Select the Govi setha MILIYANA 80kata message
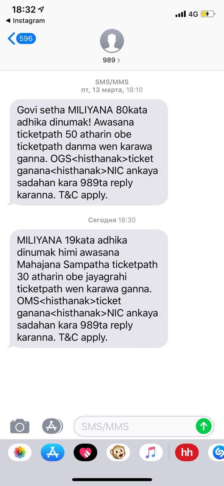 pyautogui.click(x=87, y=153)
